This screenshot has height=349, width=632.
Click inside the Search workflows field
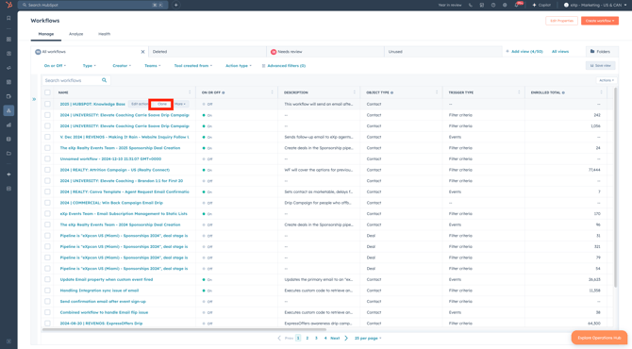76,80
